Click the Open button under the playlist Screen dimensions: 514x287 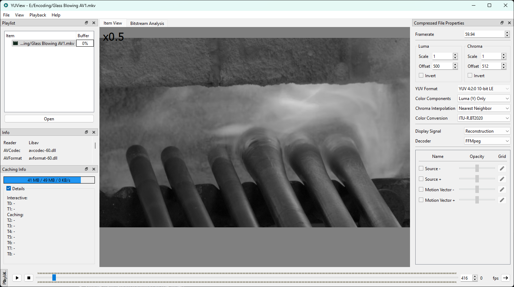pos(49,119)
